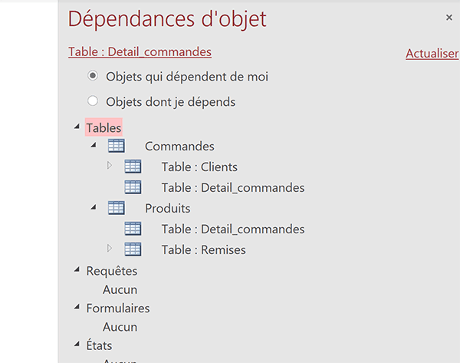Collapse the Commandes node
The height and width of the screenshot is (363, 460).
[94, 145]
